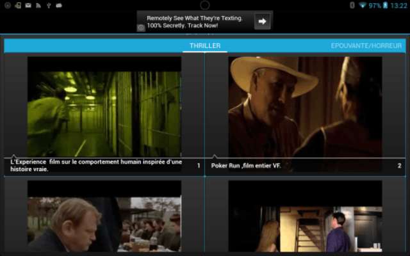Open the email notification icon

[28, 5]
